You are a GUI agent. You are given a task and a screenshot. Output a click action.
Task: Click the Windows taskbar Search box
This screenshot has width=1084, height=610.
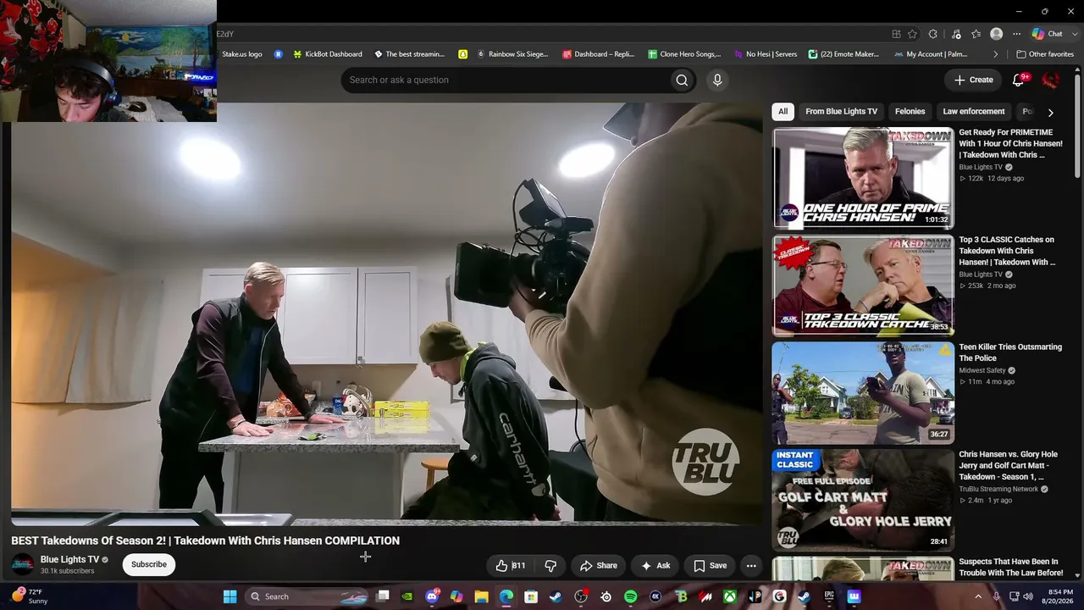point(308,596)
